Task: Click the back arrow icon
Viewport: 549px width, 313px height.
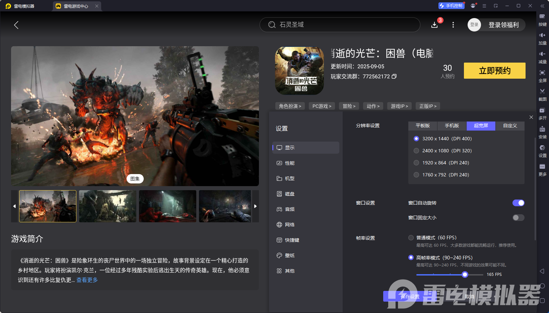Action: coord(16,25)
